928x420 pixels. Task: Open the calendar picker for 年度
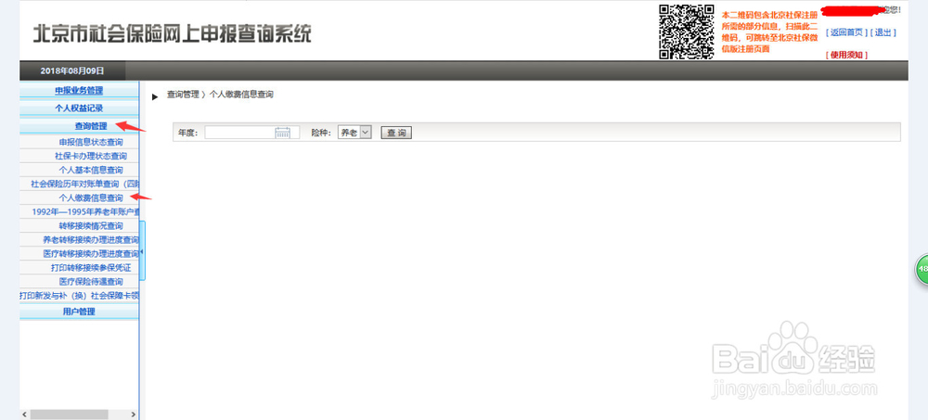pos(282,133)
